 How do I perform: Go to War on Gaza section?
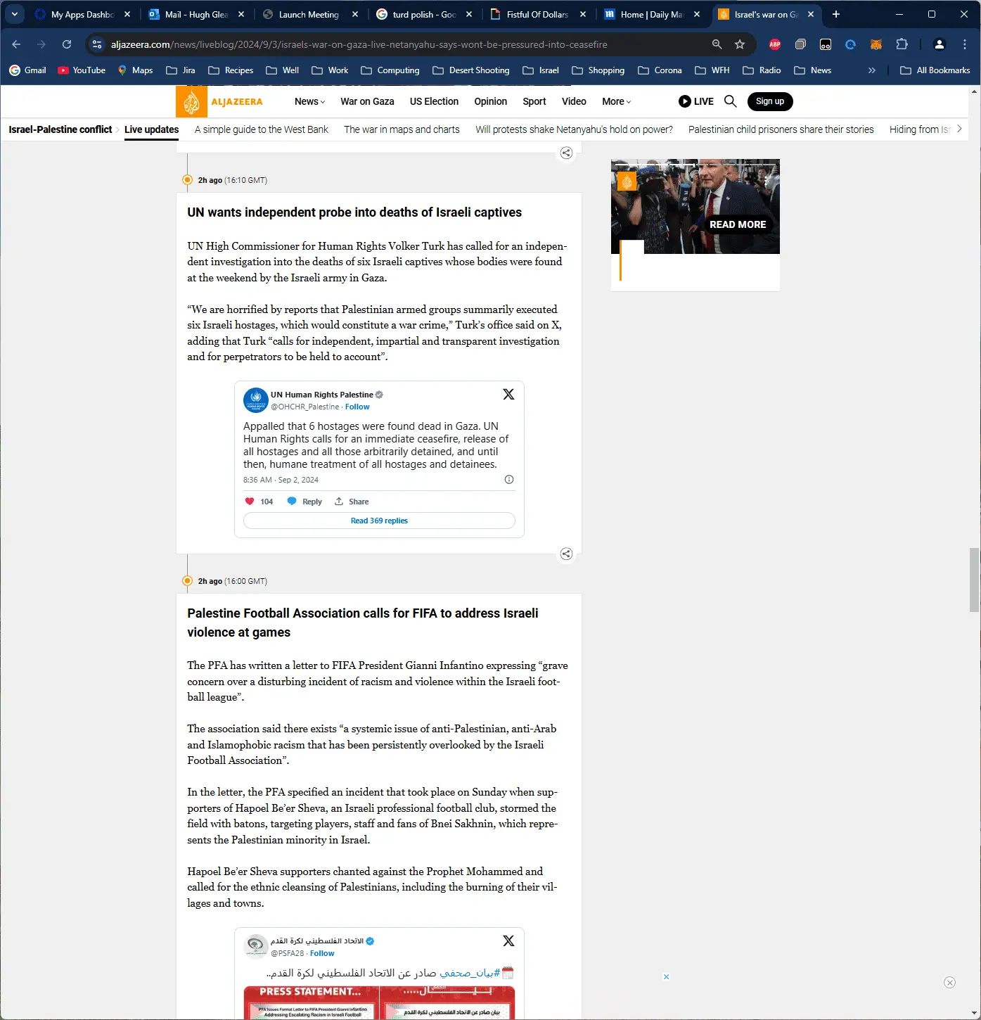[367, 101]
